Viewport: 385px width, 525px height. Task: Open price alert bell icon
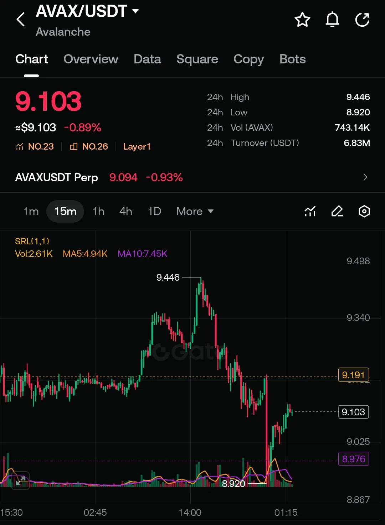(332, 20)
